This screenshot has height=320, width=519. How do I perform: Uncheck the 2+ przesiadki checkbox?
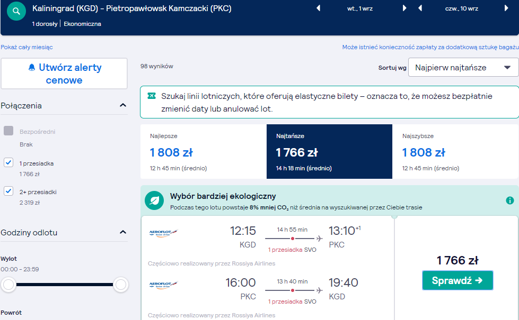[x=8, y=191]
